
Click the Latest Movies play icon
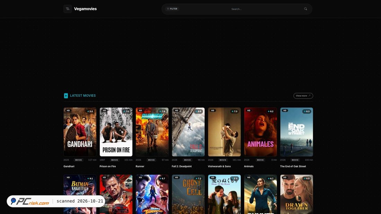click(66, 96)
